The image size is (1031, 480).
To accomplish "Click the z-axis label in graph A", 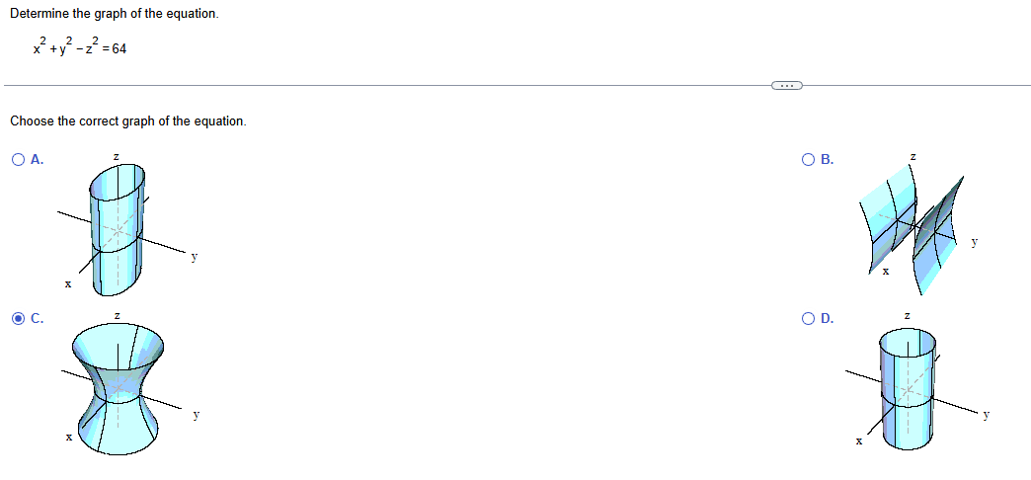I will tap(116, 157).
